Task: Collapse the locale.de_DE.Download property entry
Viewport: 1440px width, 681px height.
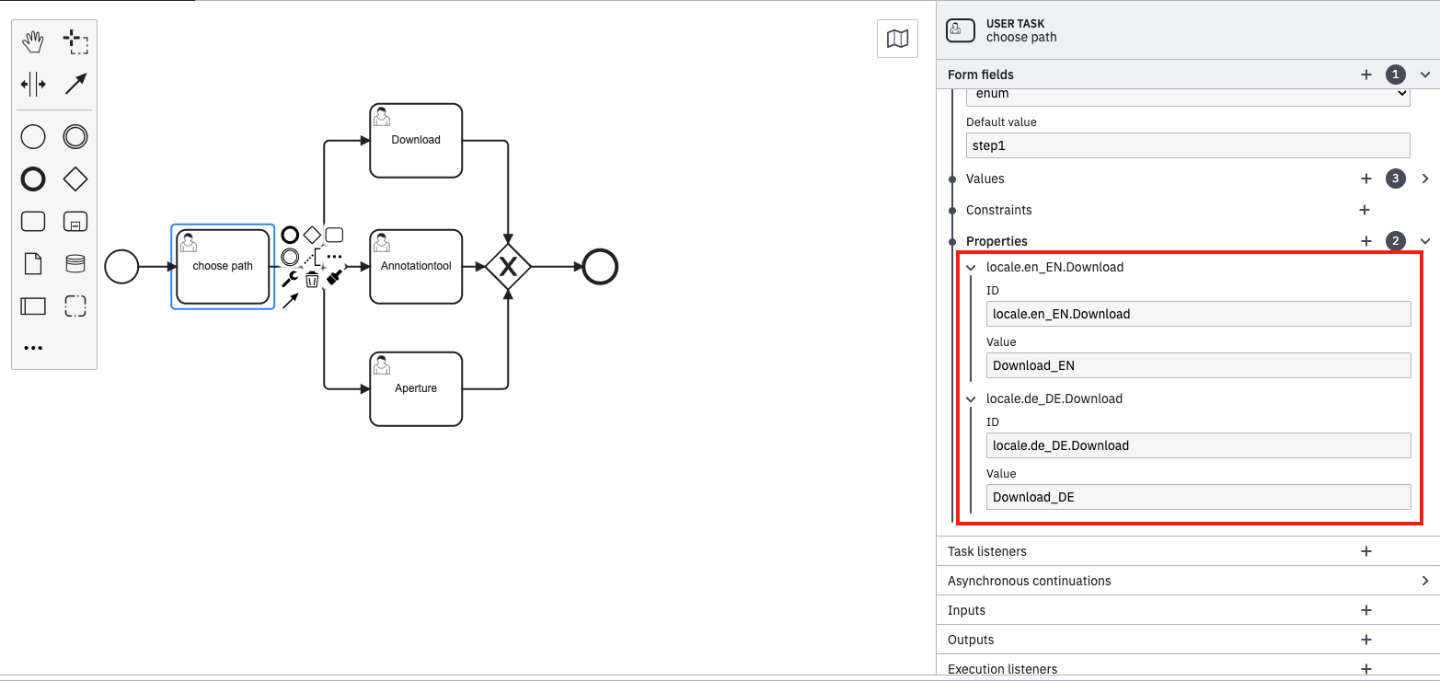Action: click(x=972, y=398)
